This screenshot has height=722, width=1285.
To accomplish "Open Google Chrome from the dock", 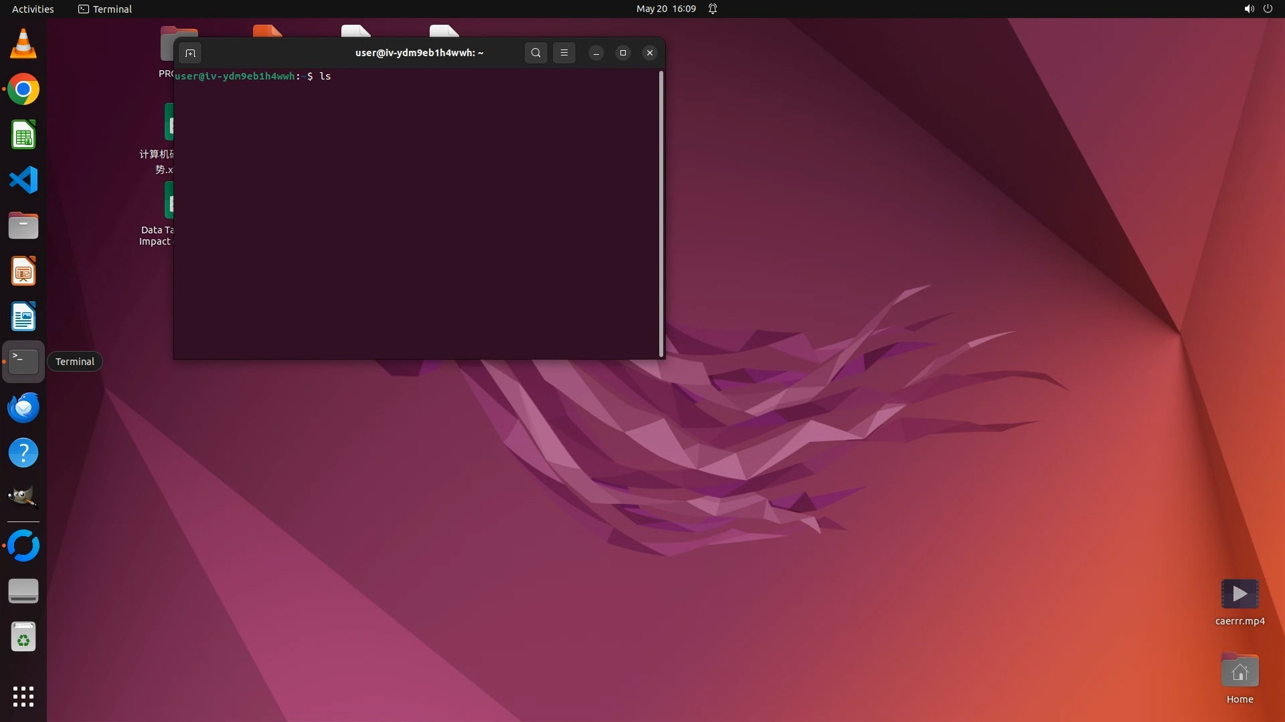I will pos(23,90).
